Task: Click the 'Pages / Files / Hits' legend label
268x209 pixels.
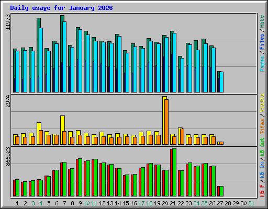Action: pos(262,43)
